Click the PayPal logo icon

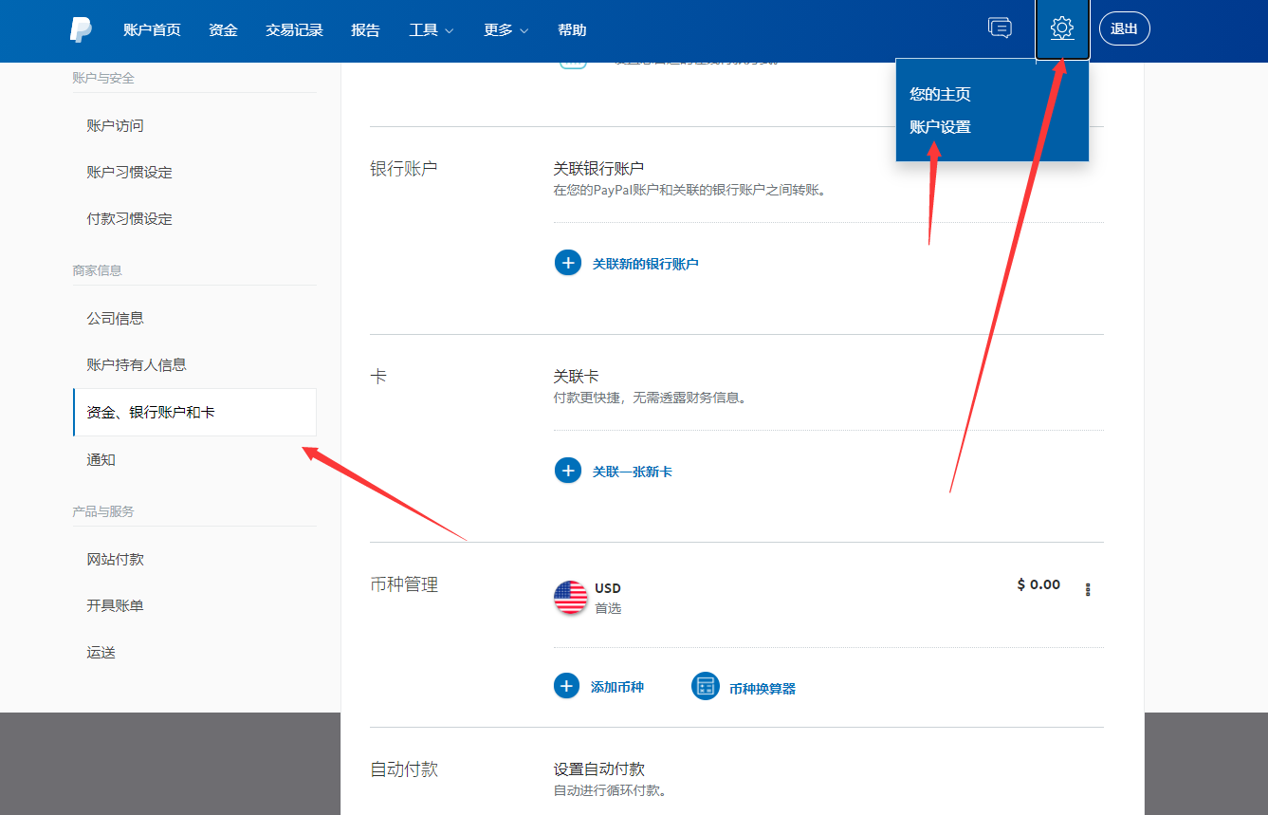click(81, 29)
